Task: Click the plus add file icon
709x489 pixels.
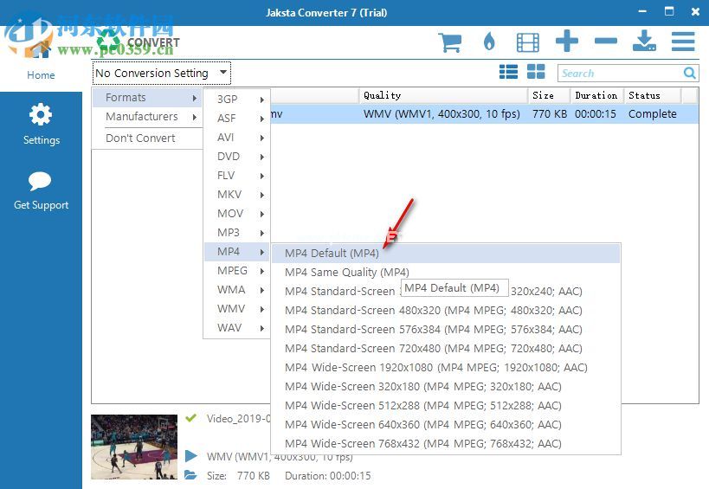Action: [x=567, y=42]
